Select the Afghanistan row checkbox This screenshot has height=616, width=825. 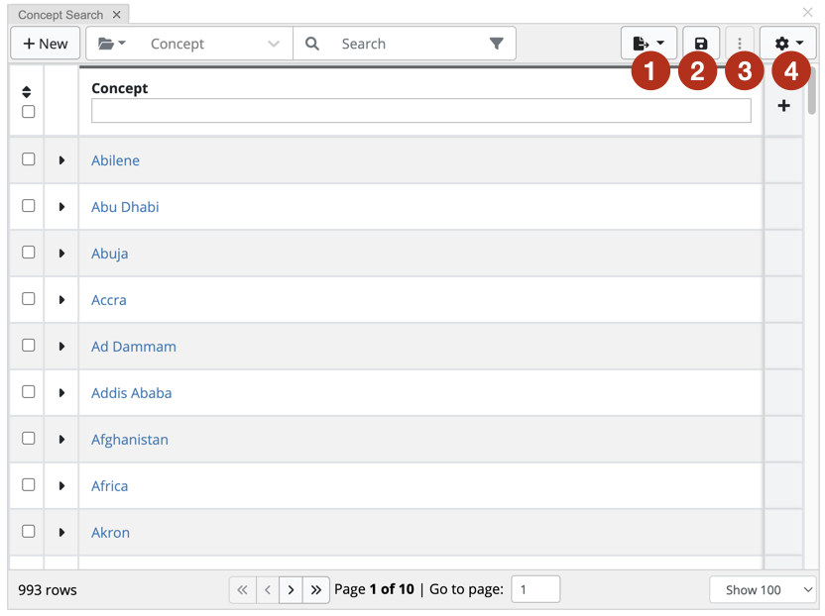pos(29,439)
